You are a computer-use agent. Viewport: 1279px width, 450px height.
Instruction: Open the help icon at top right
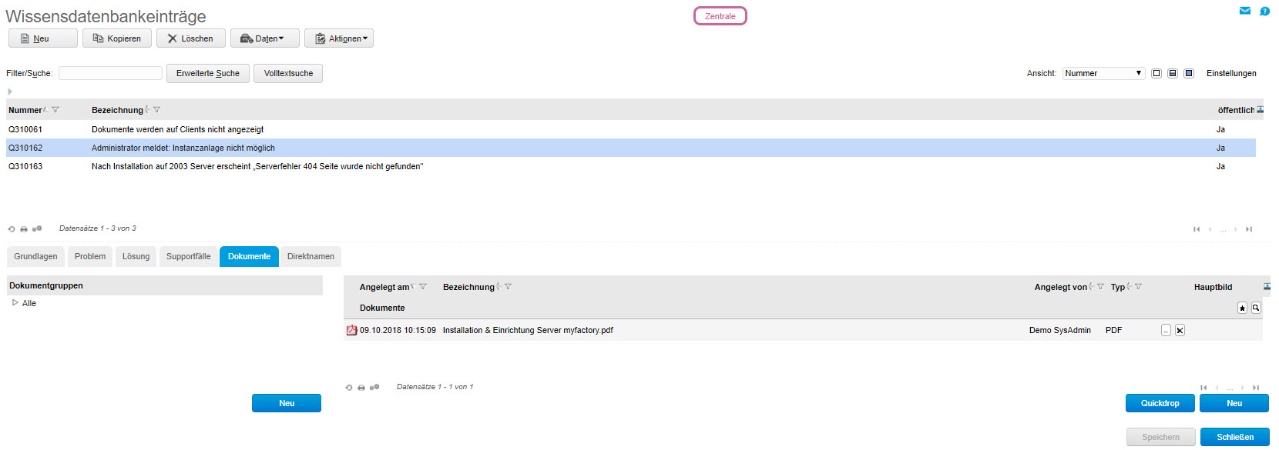tap(1264, 11)
